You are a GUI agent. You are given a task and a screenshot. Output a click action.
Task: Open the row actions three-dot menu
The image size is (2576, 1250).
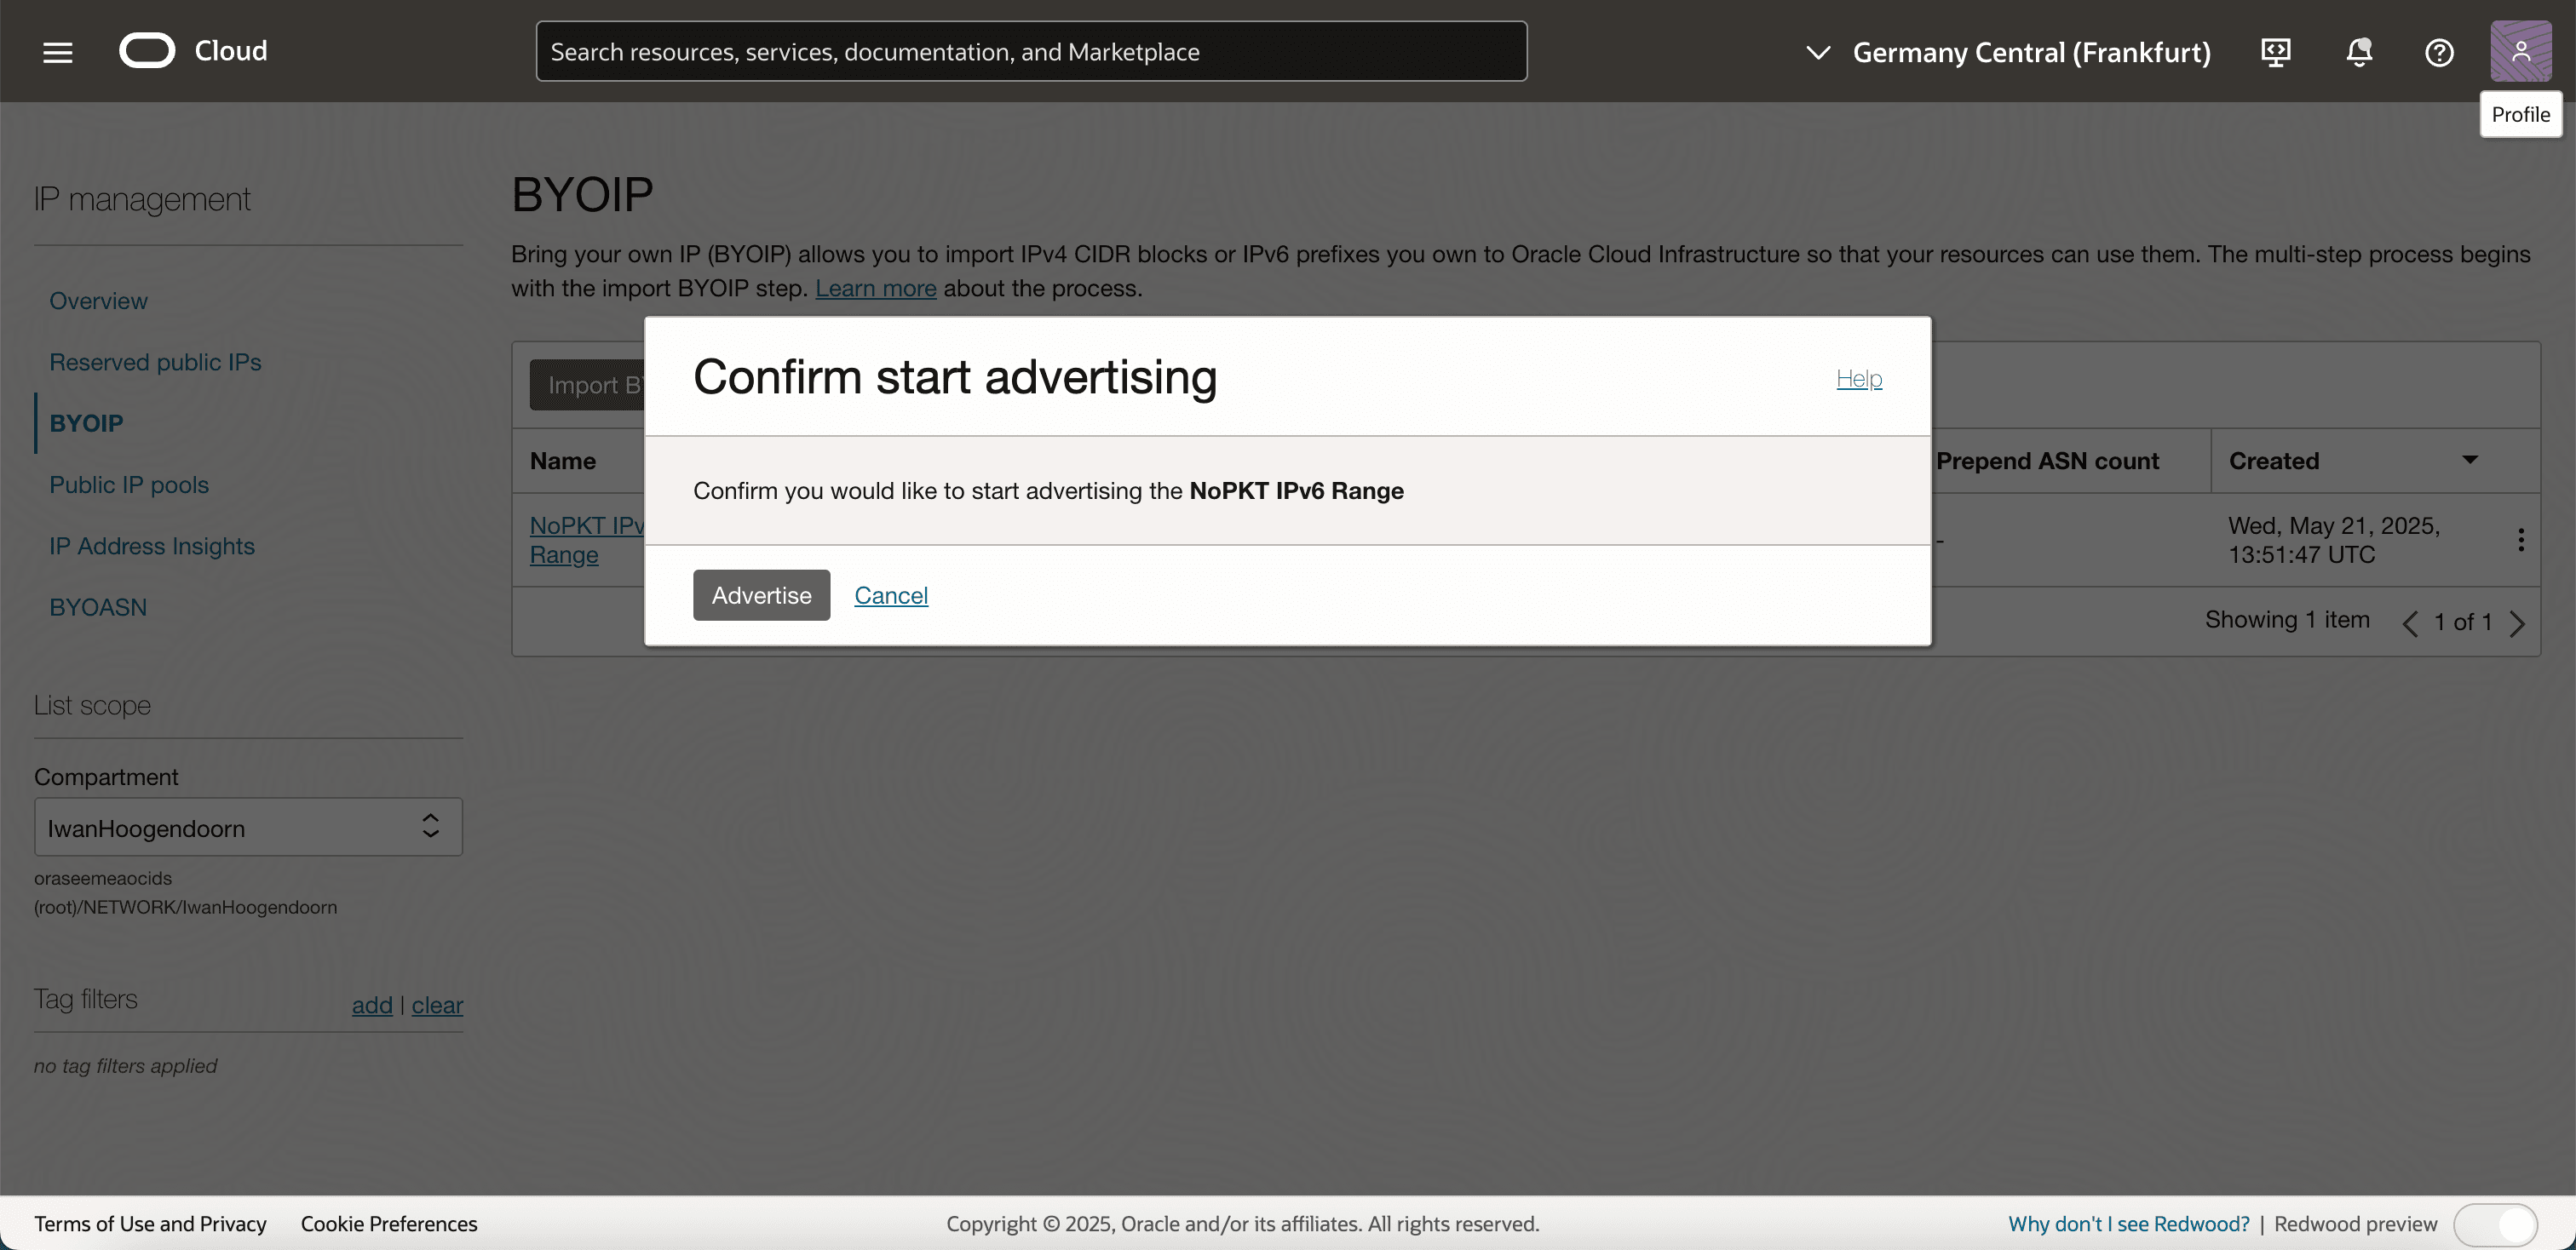coord(2520,540)
